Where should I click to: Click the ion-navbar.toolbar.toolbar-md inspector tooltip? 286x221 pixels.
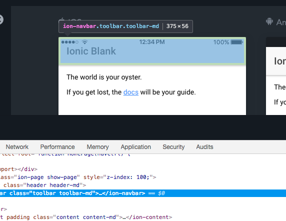[x=125, y=26]
